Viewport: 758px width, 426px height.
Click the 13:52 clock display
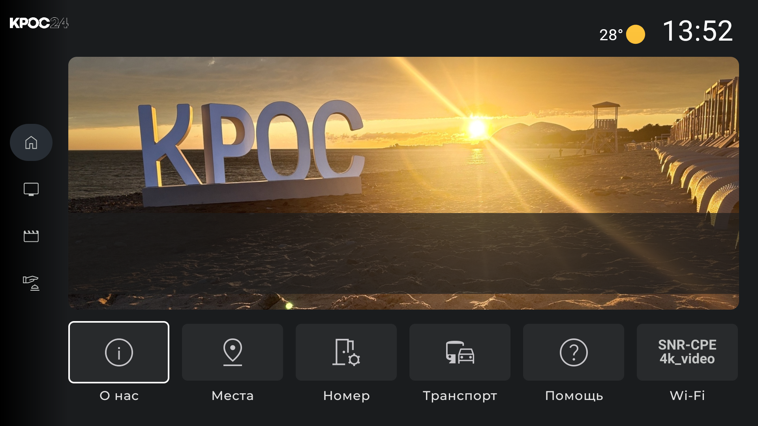tap(698, 31)
